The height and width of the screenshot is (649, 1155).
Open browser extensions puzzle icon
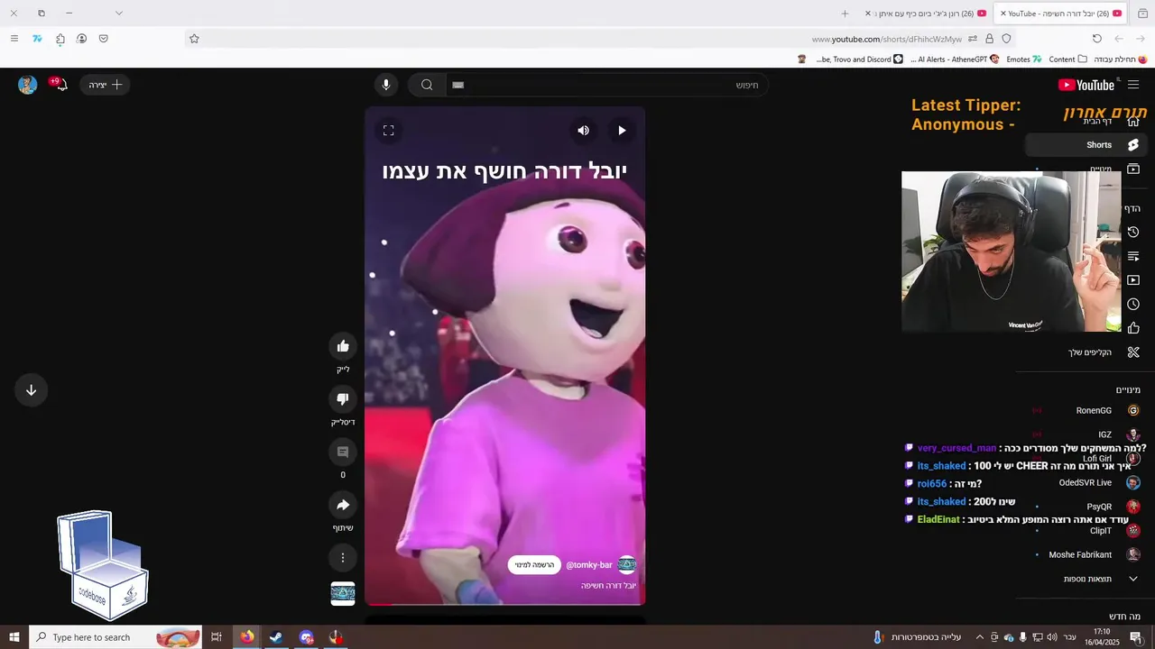tap(60, 39)
